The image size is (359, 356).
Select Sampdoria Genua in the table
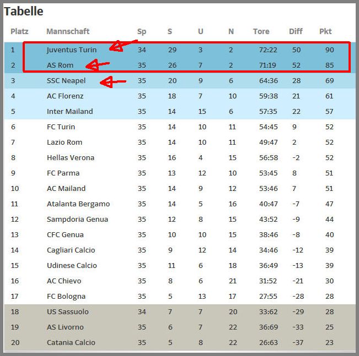pyautogui.click(x=77, y=220)
